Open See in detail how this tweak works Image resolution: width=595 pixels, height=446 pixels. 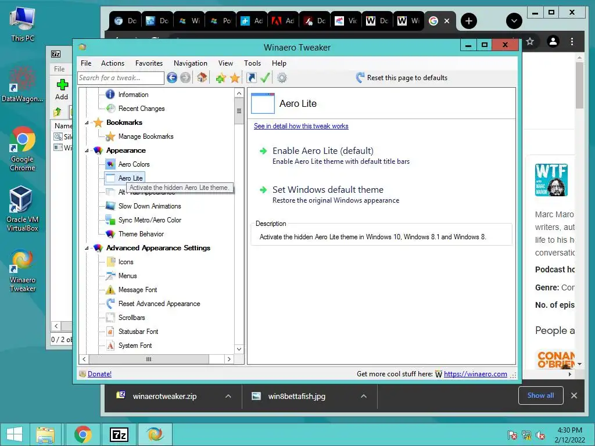pos(301,126)
